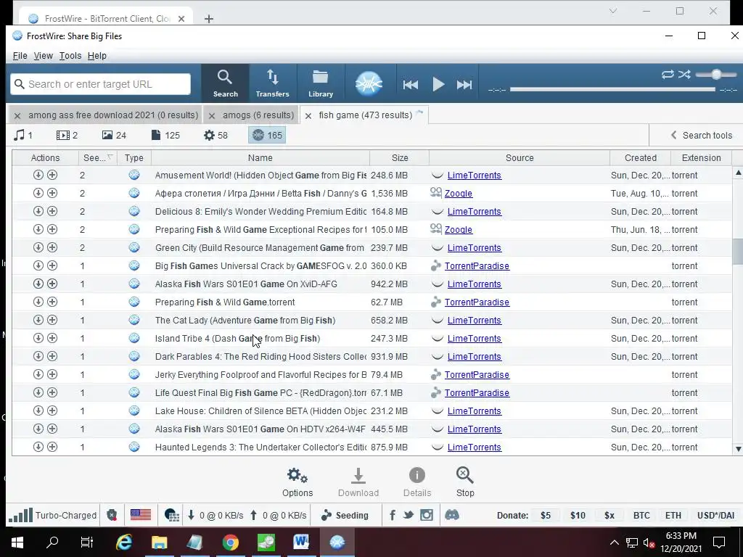Open TorrentParadise link for Big Fish Games Crack

click(477, 266)
